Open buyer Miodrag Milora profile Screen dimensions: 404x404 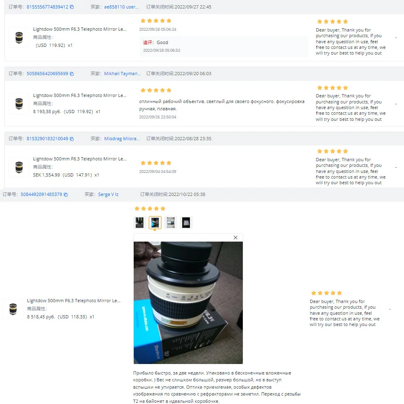[122, 139]
